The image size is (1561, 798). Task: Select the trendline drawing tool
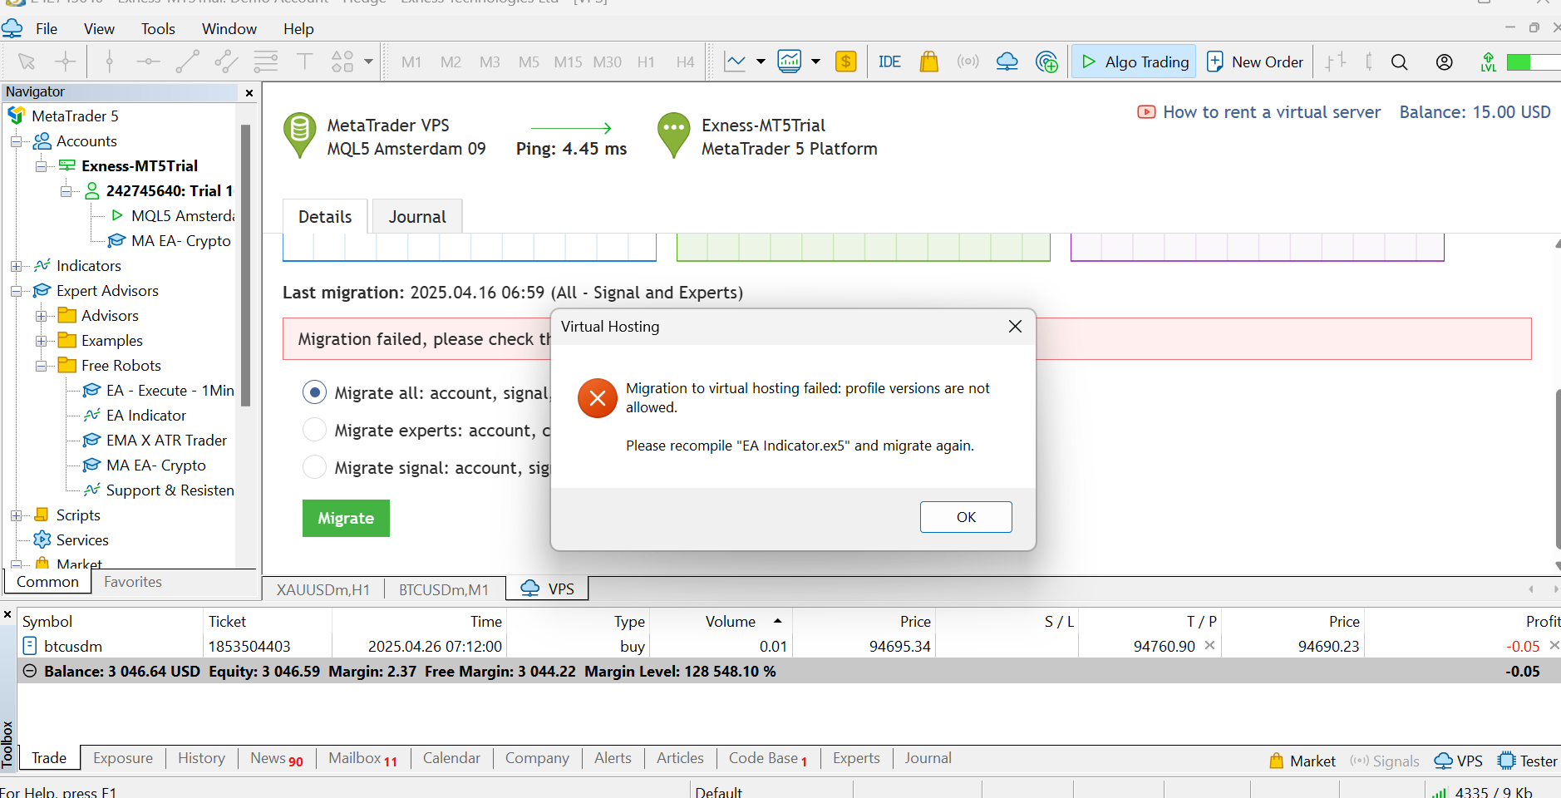pyautogui.click(x=187, y=62)
